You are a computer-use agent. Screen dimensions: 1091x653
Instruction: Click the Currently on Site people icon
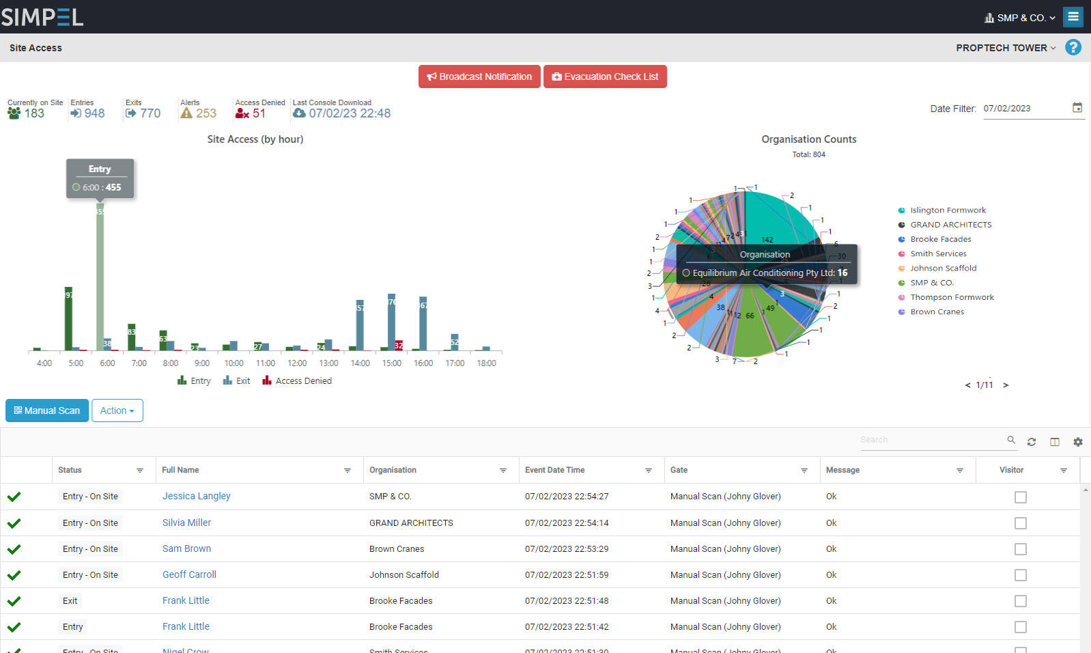coord(14,113)
